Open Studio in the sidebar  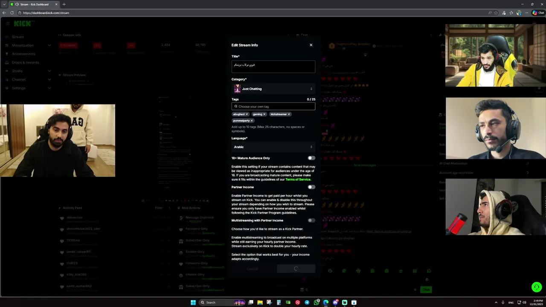17,71
